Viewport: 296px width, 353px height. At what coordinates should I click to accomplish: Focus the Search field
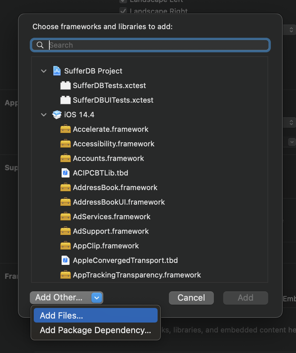click(x=150, y=45)
